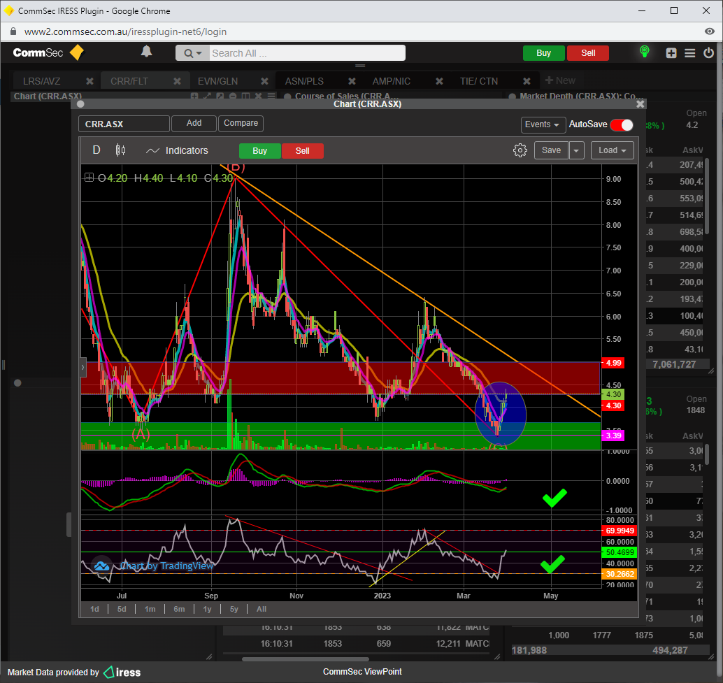This screenshot has height=683, width=723.
Task: Change the D daily interval selector
Action: pos(96,150)
